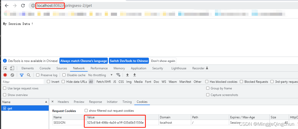The height and width of the screenshot is (129, 298).
Task: Filter by JS requests
Action: 115,82
